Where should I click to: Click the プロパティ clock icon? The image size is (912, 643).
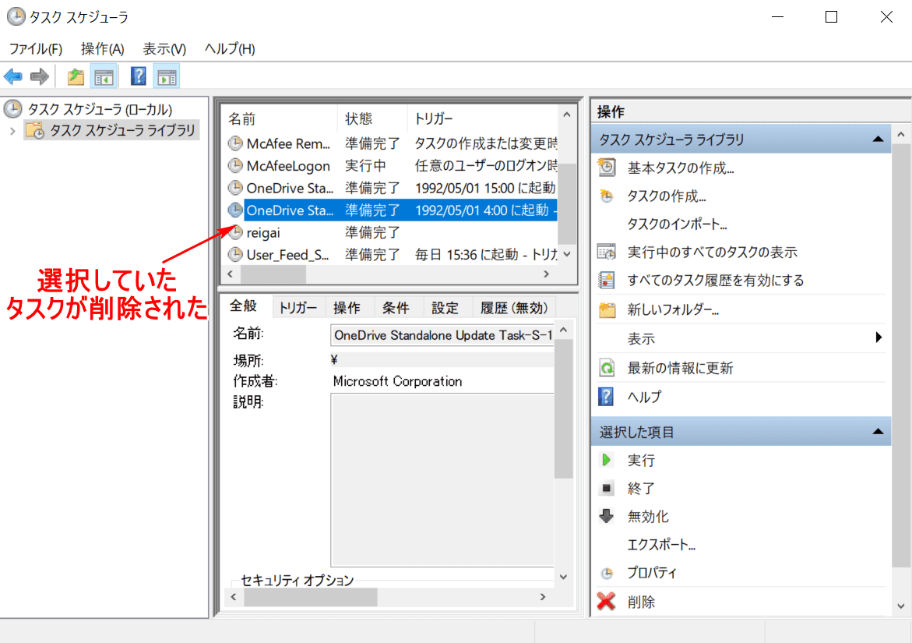pyautogui.click(x=607, y=573)
